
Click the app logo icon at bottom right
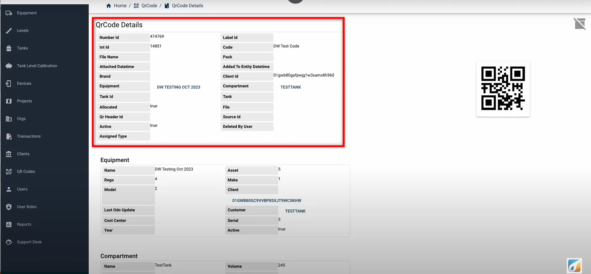(574, 266)
